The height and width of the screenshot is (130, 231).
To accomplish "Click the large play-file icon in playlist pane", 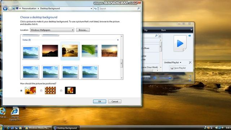I will click(x=180, y=43).
